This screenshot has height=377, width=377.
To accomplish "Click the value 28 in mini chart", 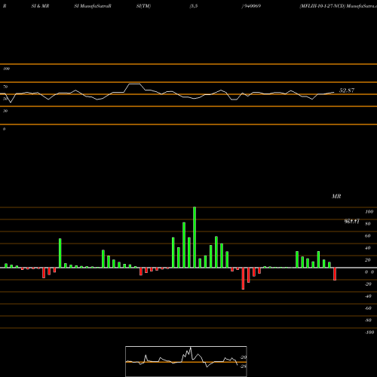I will pyautogui.click(x=244, y=366).
